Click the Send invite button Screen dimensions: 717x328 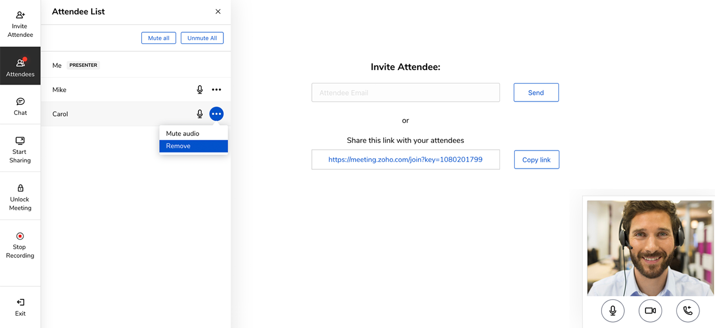pos(536,92)
